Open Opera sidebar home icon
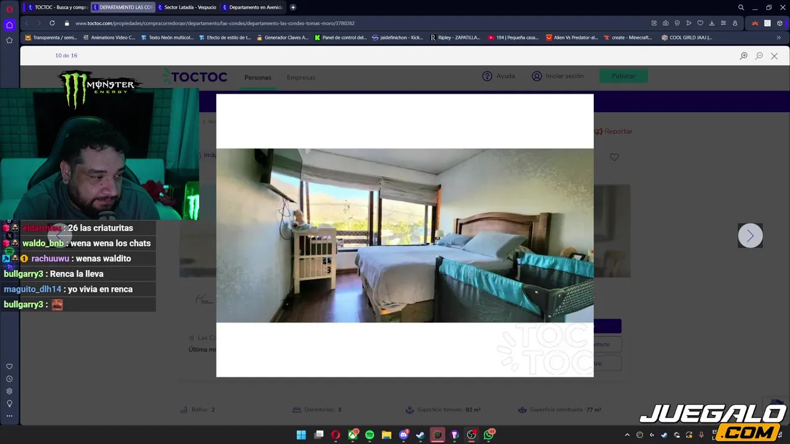The height and width of the screenshot is (444, 790). (x=9, y=25)
